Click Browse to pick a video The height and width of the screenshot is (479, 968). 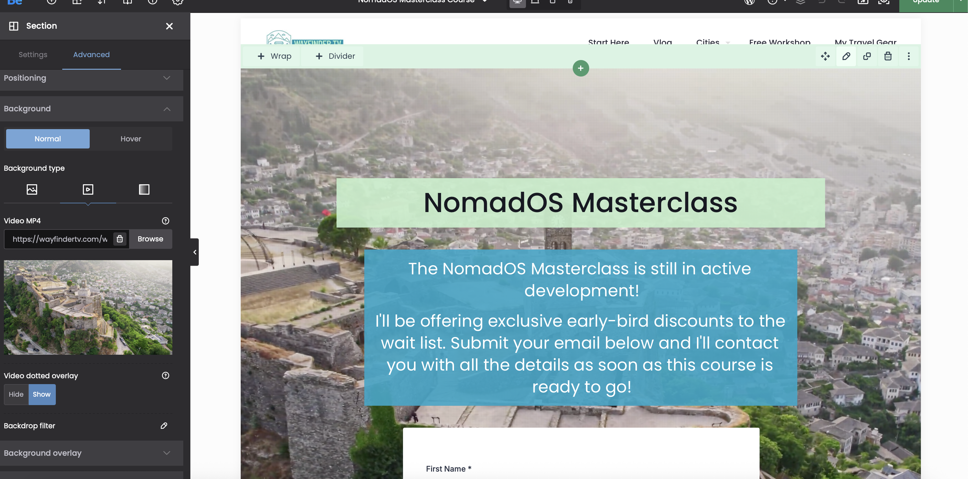[150, 239]
